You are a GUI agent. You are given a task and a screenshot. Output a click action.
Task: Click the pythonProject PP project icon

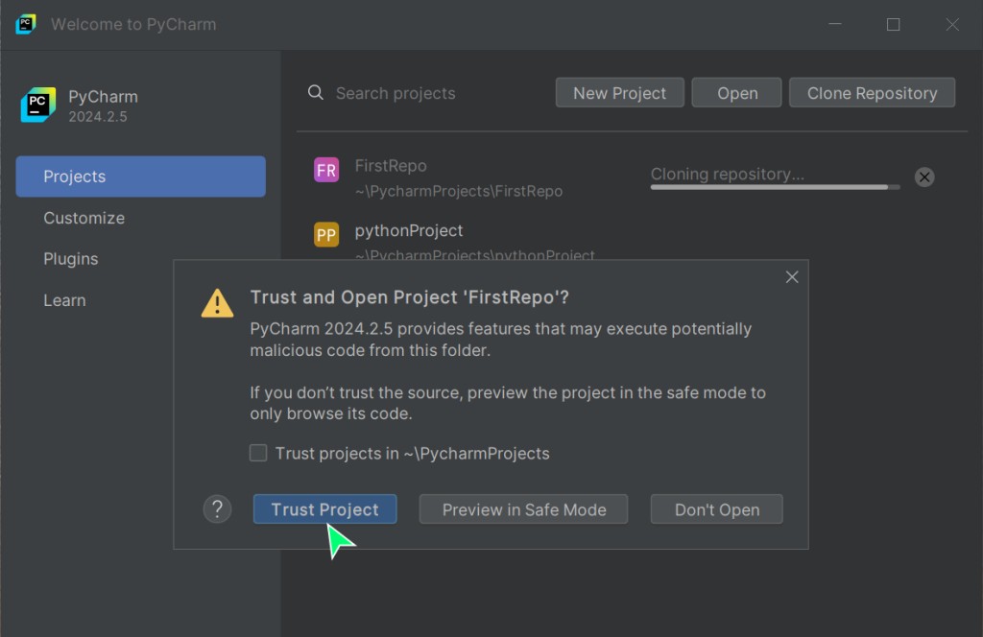click(326, 235)
